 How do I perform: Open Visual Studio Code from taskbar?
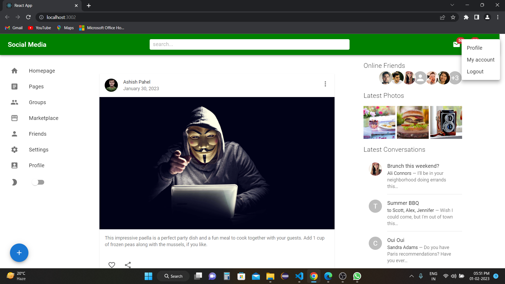click(x=299, y=276)
